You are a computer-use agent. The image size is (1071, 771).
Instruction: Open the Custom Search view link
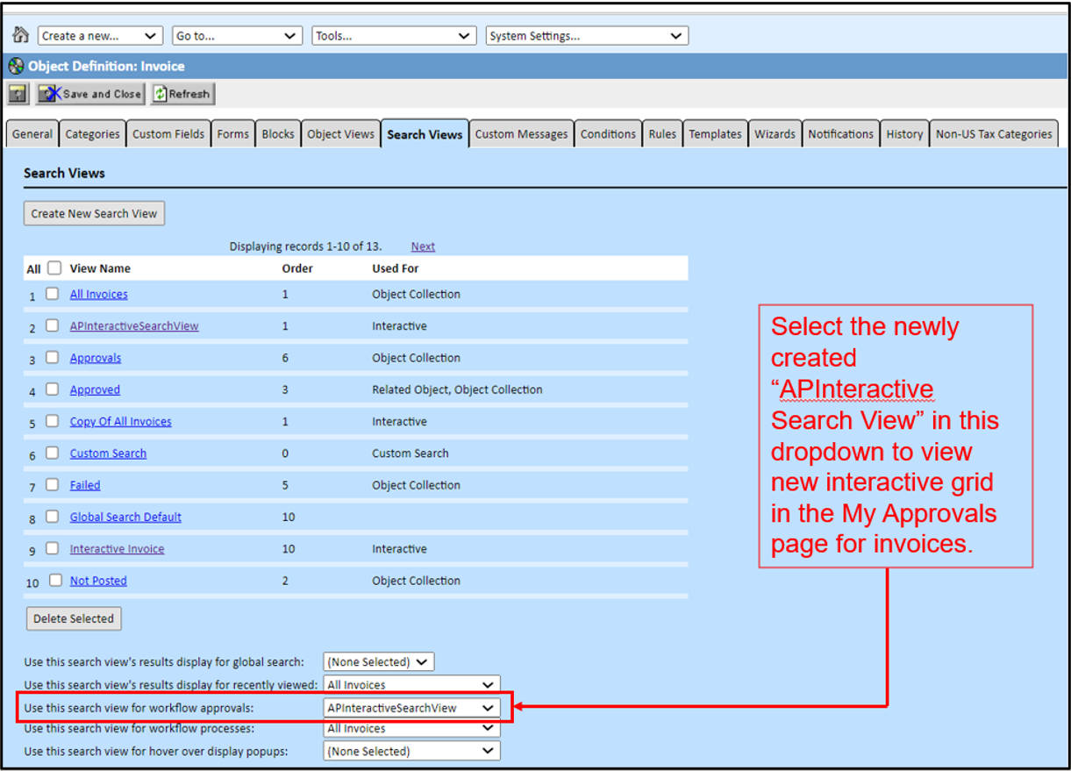(108, 453)
